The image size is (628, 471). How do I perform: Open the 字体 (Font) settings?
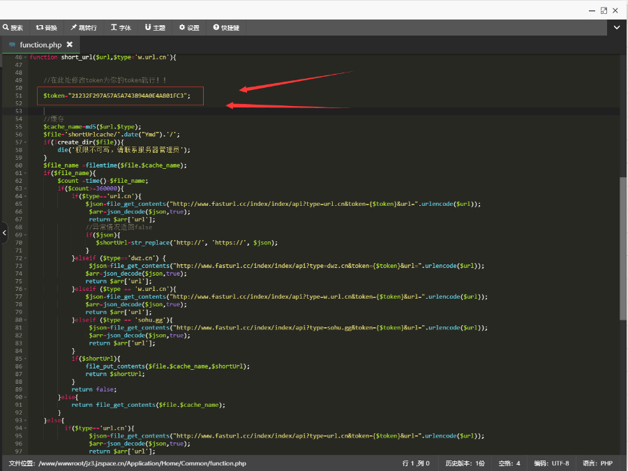(x=121, y=27)
